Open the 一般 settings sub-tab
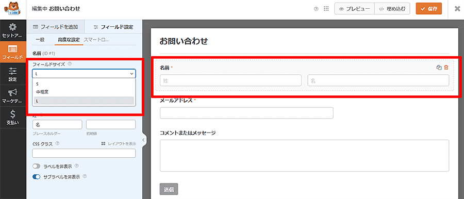Image resolution: width=464 pixels, height=199 pixels. pos(40,40)
